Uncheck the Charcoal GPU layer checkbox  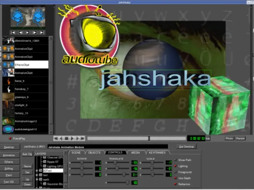click(45, 157)
